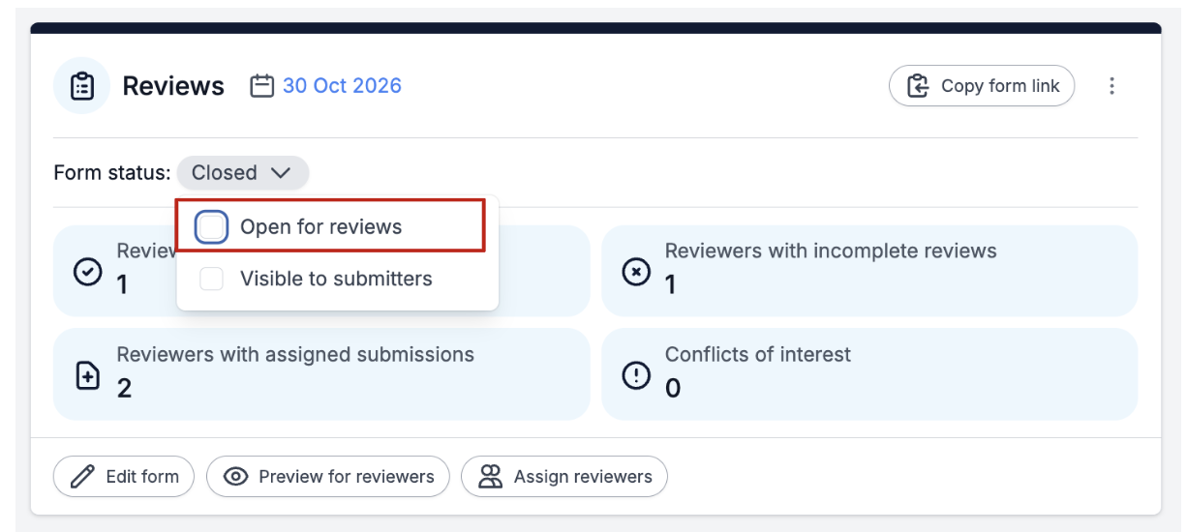This screenshot has height=532, width=1187.
Task: Open the 30 Oct 2026 date link
Action: pyautogui.click(x=342, y=86)
